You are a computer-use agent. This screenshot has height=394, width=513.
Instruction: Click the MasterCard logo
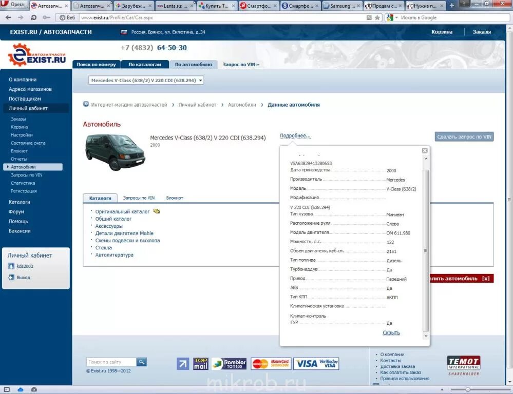point(271,364)
